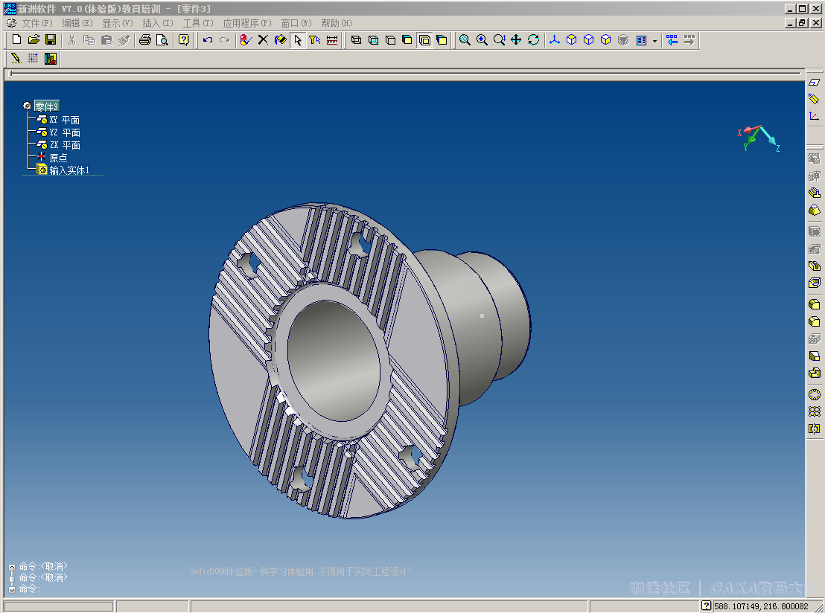
Task: Select the 零件3 root tree node
Action: pos(46,106)
